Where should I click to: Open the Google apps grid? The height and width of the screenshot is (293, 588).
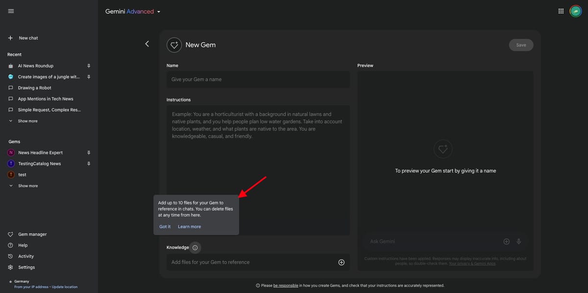[561, 11]
